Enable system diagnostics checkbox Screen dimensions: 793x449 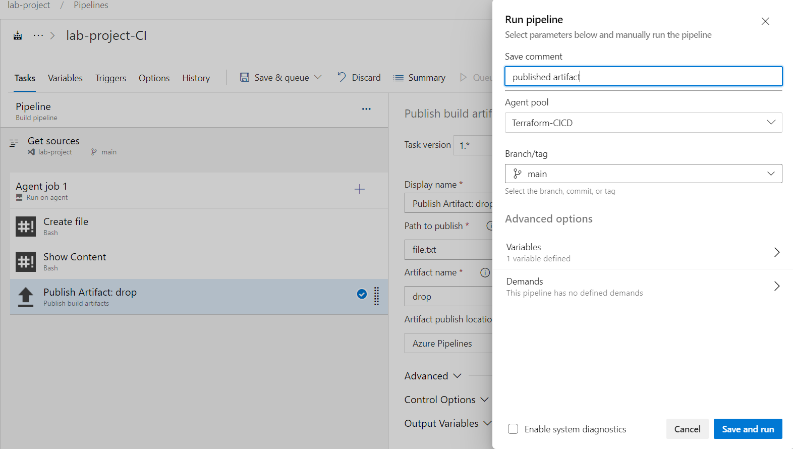click(513, 429)
